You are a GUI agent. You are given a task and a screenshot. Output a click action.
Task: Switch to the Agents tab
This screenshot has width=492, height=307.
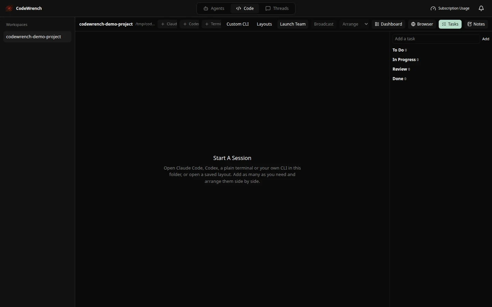[x=214, y=9]
